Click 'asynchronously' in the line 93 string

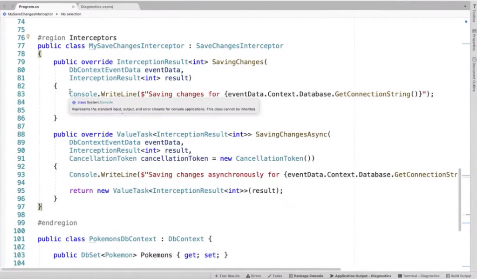coord(236,175)
